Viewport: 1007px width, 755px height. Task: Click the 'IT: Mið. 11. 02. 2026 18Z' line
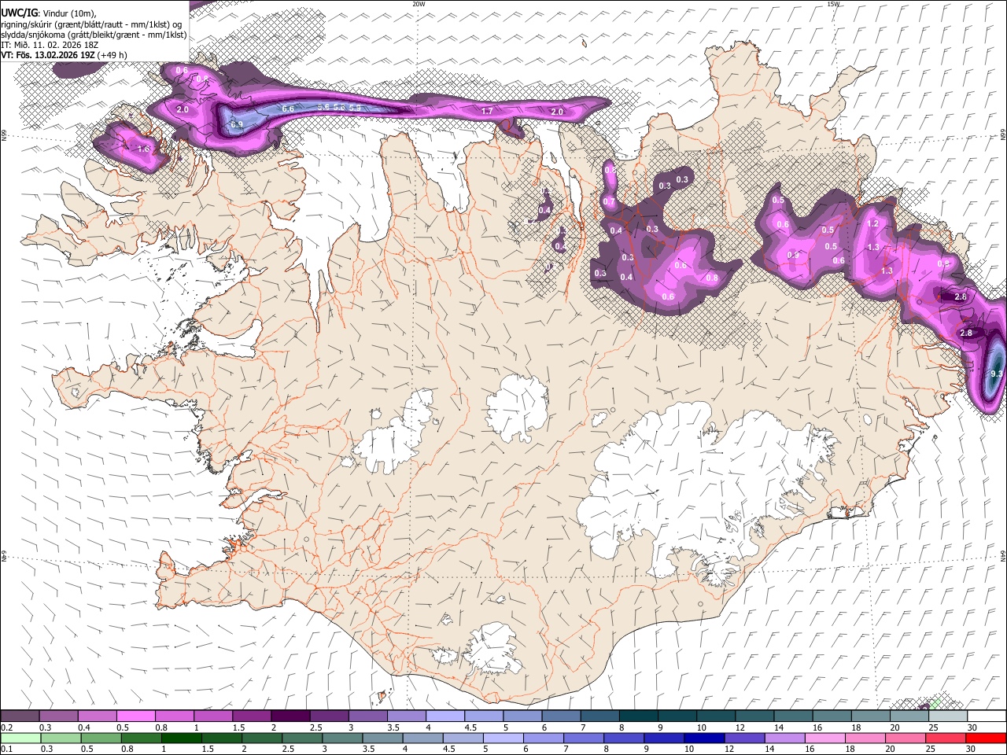pyautogui.click(x=50, y=45)
